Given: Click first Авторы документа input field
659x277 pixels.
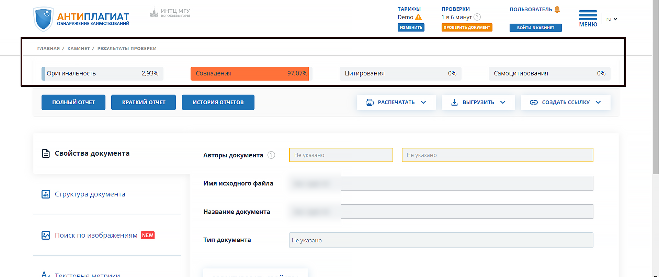Looking at the screenshot, I should 341,155.
